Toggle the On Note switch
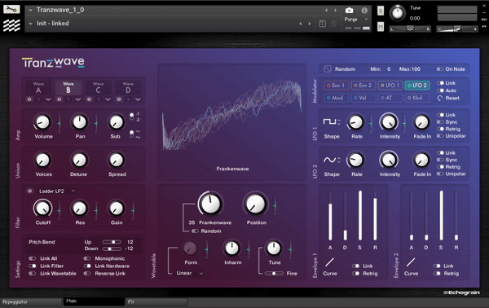 [x=440, y=69]
